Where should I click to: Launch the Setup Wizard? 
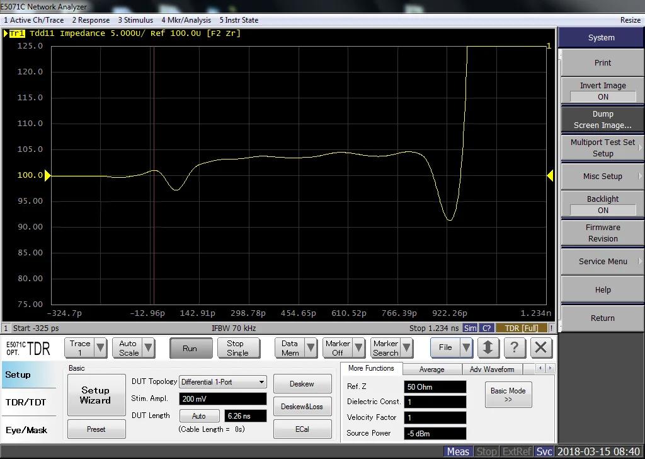96,395
